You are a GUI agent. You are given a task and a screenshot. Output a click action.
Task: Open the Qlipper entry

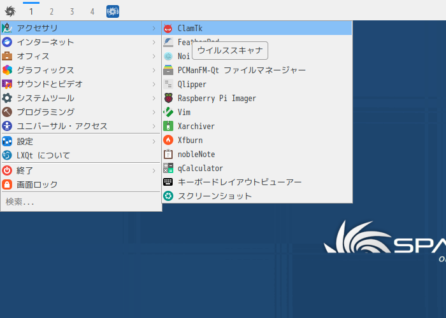[257, 84]
